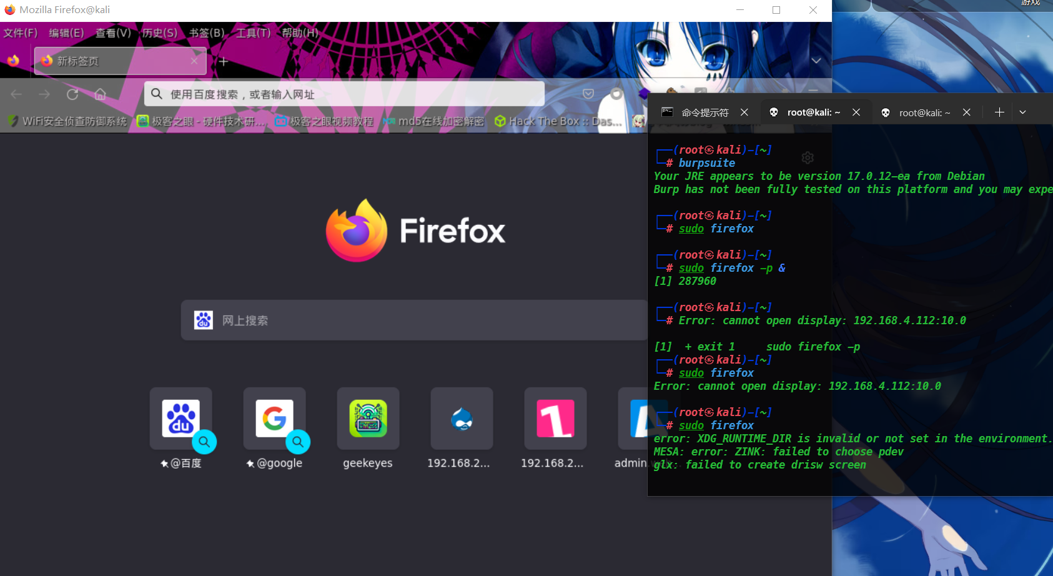Open the terminal profiles dropdown arrow
The image size is (1053, 576).
pyautogui.click(x=1022, y=112)
